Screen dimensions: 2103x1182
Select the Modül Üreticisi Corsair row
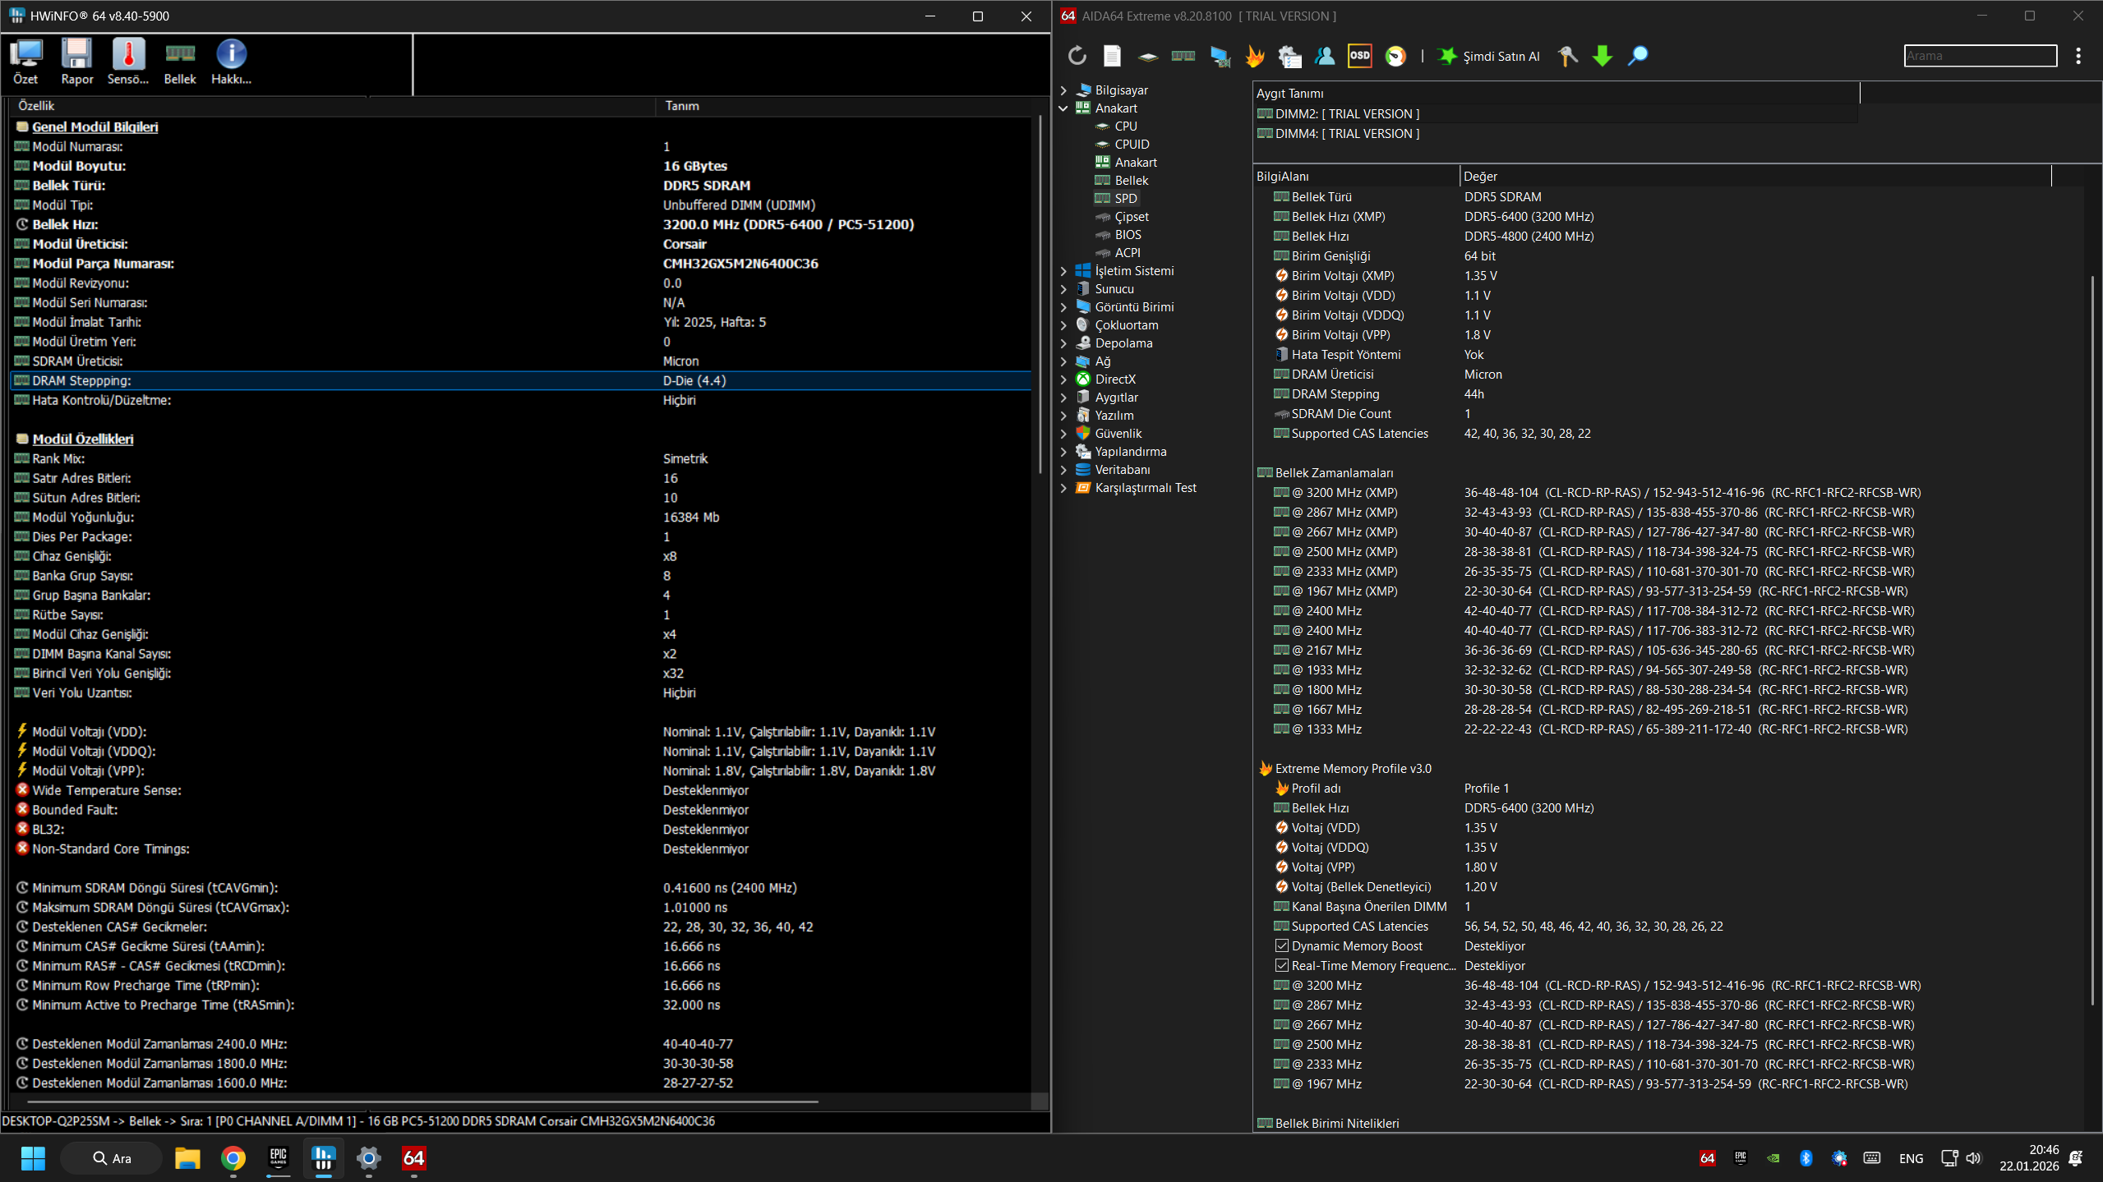[x=521, y=244]
